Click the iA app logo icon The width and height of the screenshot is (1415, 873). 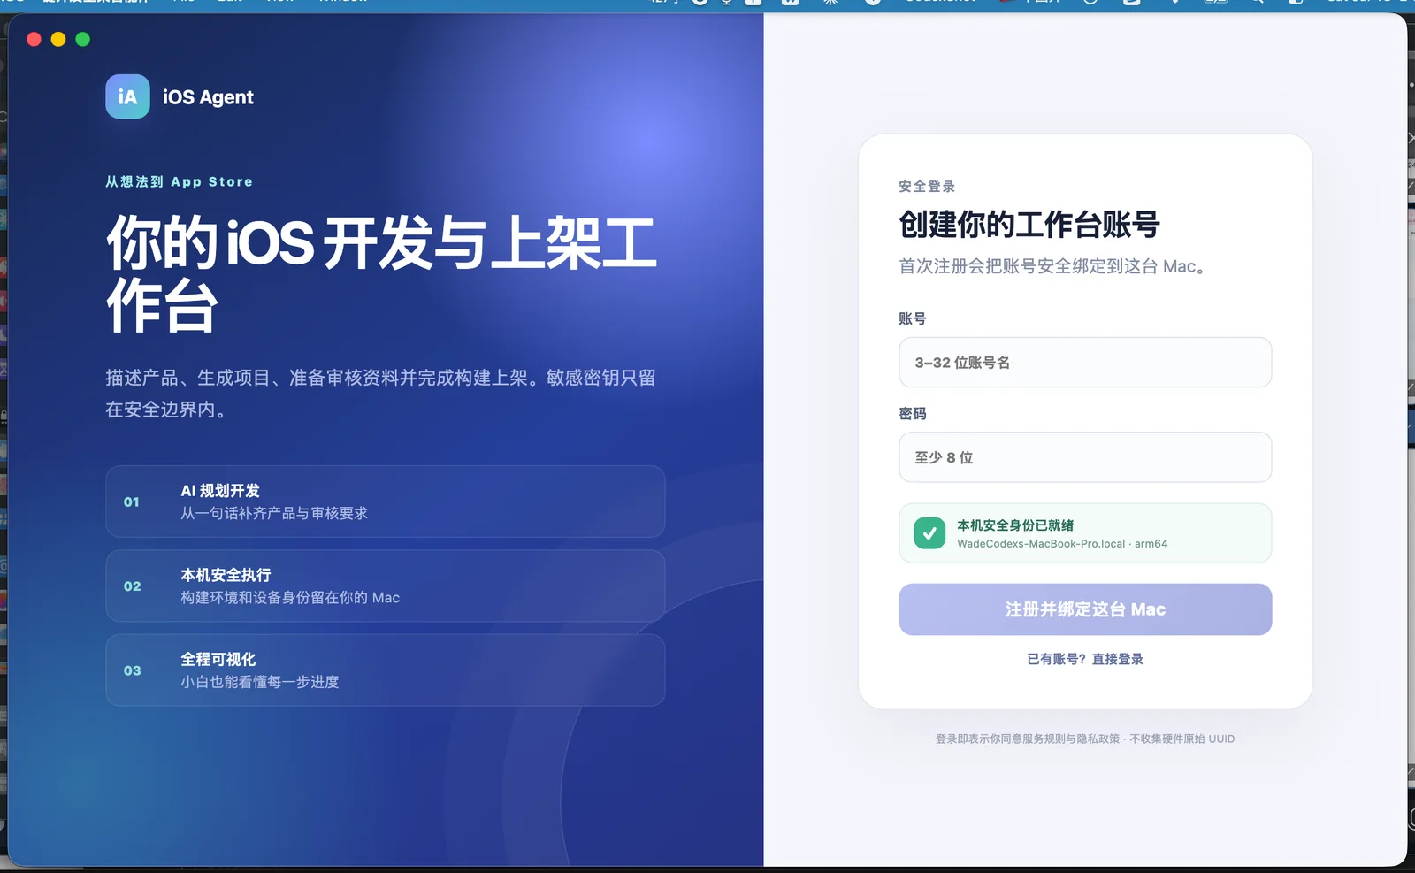pos(127,96)
